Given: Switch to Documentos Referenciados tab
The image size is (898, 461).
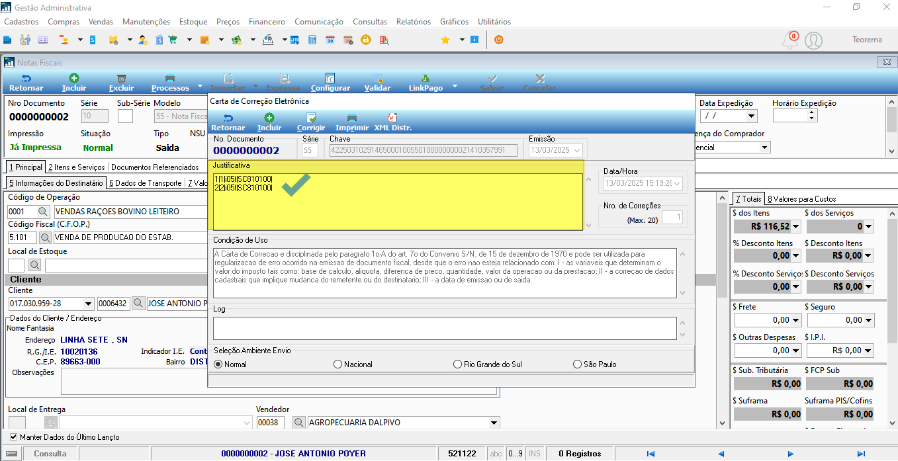Looking at the screenshot, I should pyautogui.click(x=155, y=167).
